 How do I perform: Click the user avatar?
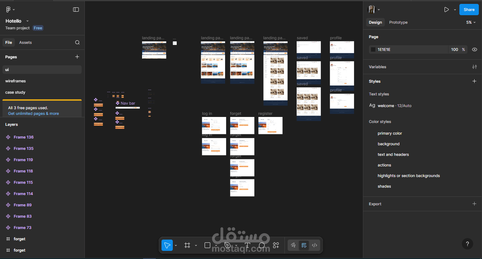click(371, 10)
